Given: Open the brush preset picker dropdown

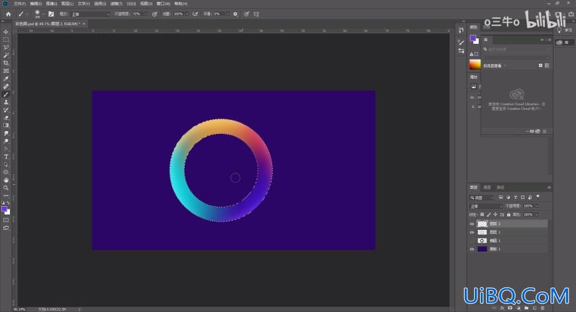Looking at the screenshot, I should coord(43,14).
